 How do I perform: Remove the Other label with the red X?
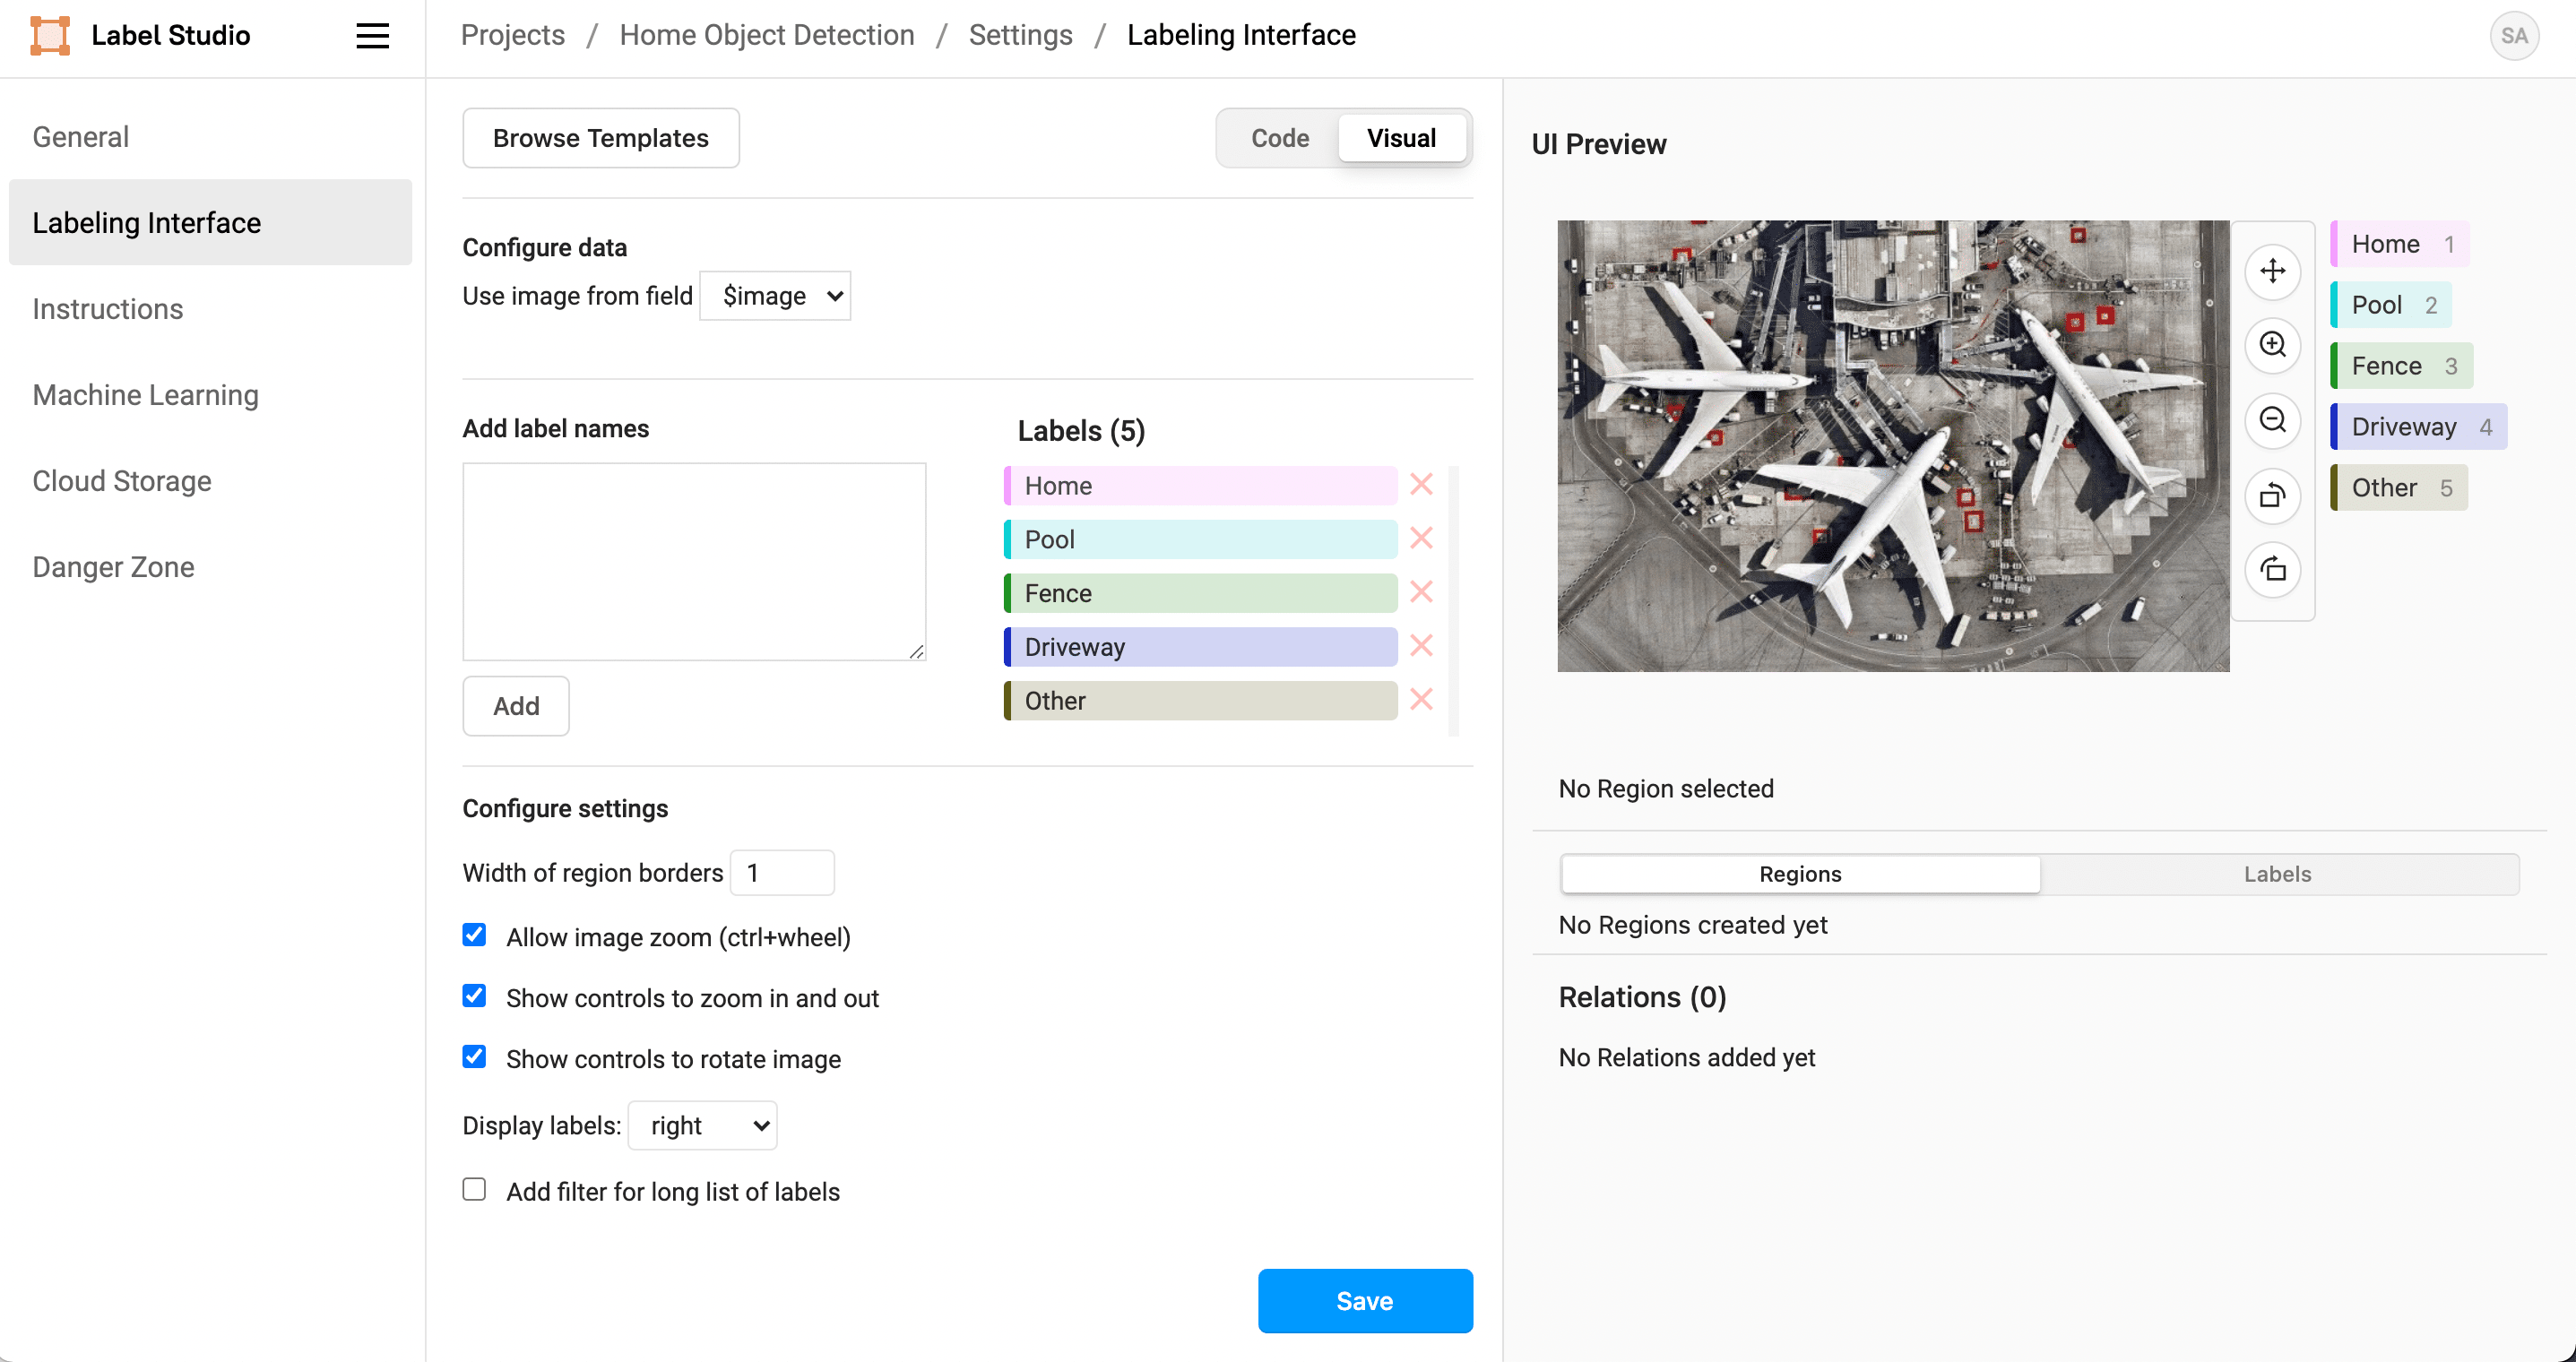(x=1421, y=699)
